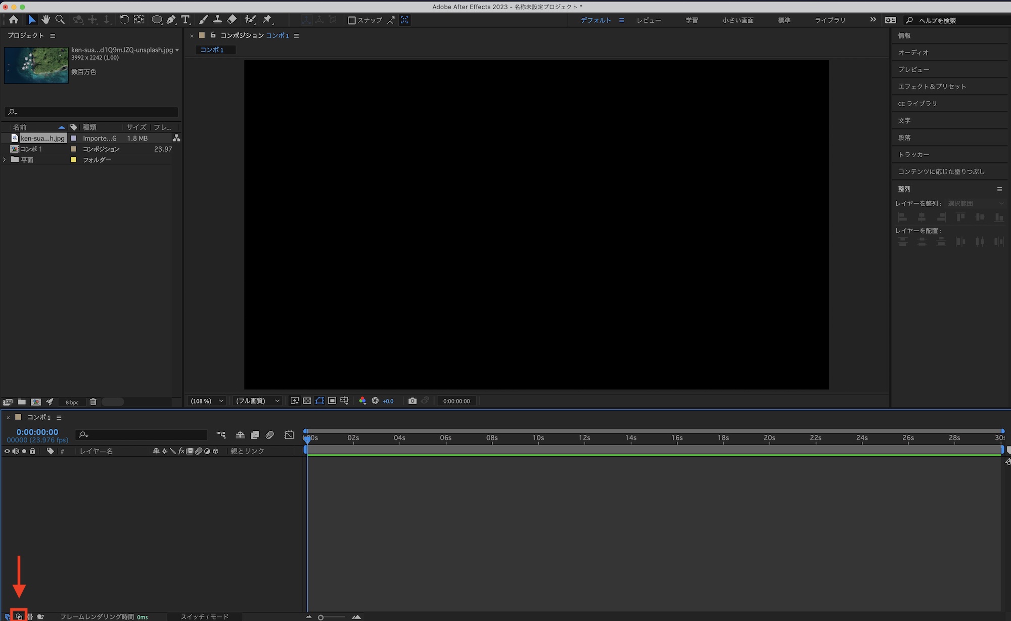Open the resolution (フル画質) dropdown

coord(258,401)
